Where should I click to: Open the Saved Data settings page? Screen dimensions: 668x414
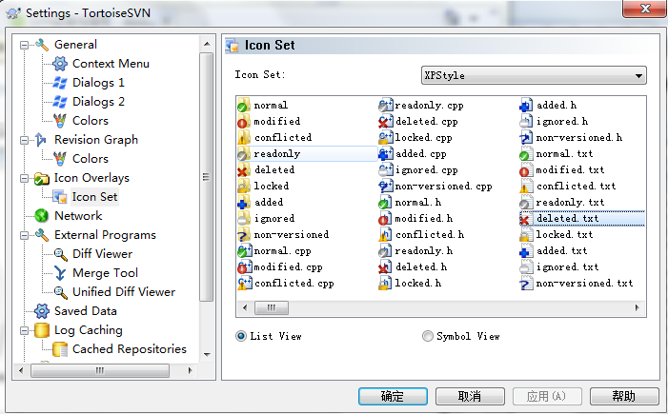coord(86,311)
